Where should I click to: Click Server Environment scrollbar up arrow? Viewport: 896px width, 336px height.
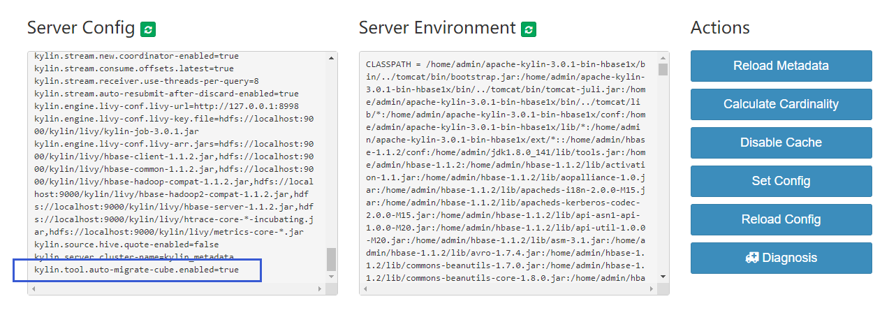click(x=663, y=58)
